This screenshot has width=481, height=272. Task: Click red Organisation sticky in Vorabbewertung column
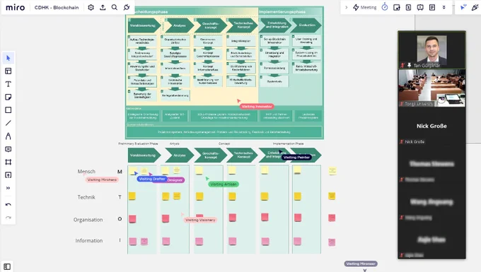click(132, 219)
